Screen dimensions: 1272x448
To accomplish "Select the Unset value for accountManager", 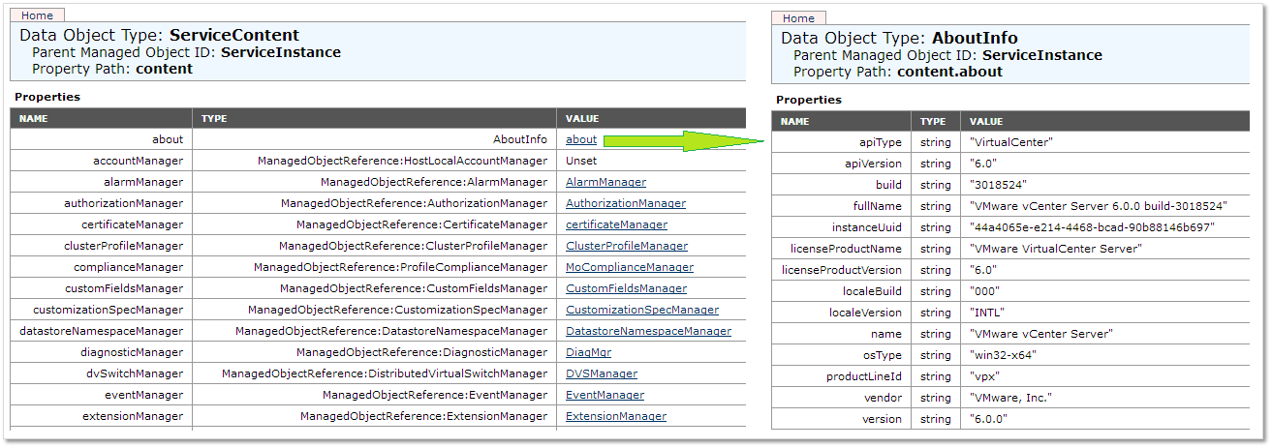I will pyautogui.click(x=581, y=161).
